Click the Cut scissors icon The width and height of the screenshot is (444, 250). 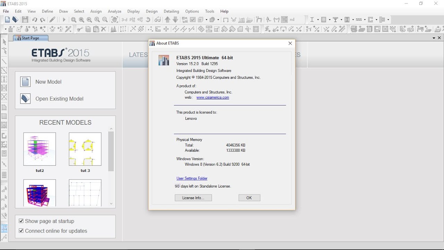[x=80, y=29]
